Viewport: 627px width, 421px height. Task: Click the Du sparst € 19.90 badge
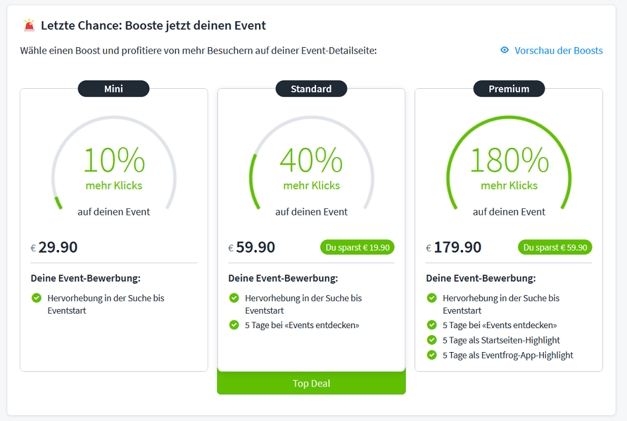pyautogui.click(x=357, y=247)
